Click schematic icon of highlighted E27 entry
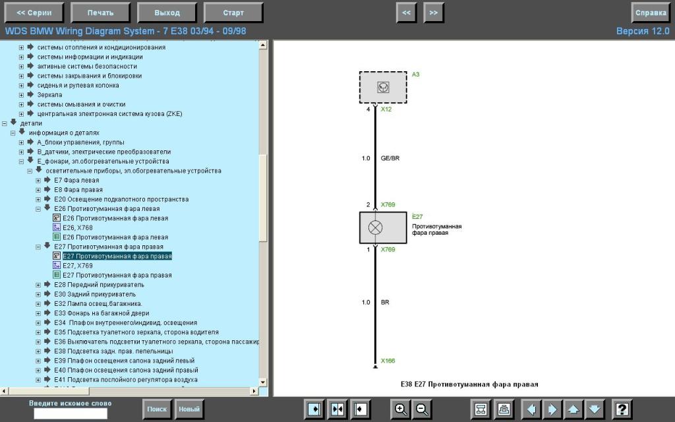 (57, 256)
